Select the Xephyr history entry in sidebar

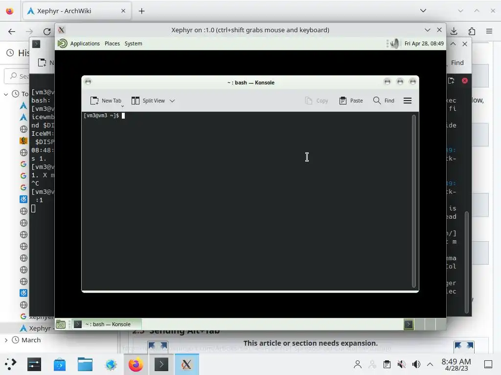(x=38, y=328)
